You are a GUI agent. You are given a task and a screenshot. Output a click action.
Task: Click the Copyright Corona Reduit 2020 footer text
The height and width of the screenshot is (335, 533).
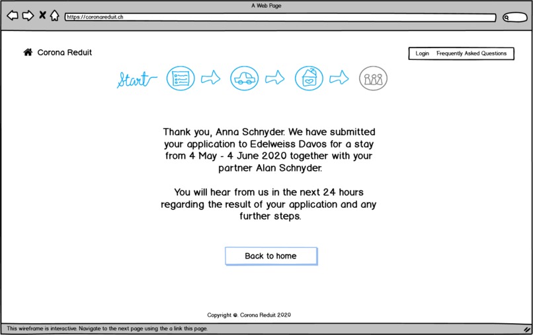pyautogui.click(x=249, y=315)
